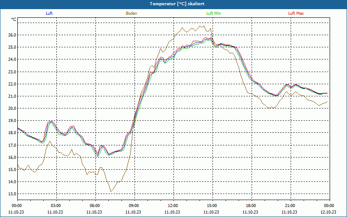347x217 pixels.
Task: Click the 20,0 y-axis value
Action: pyautogui.click(x=13, y=108)
